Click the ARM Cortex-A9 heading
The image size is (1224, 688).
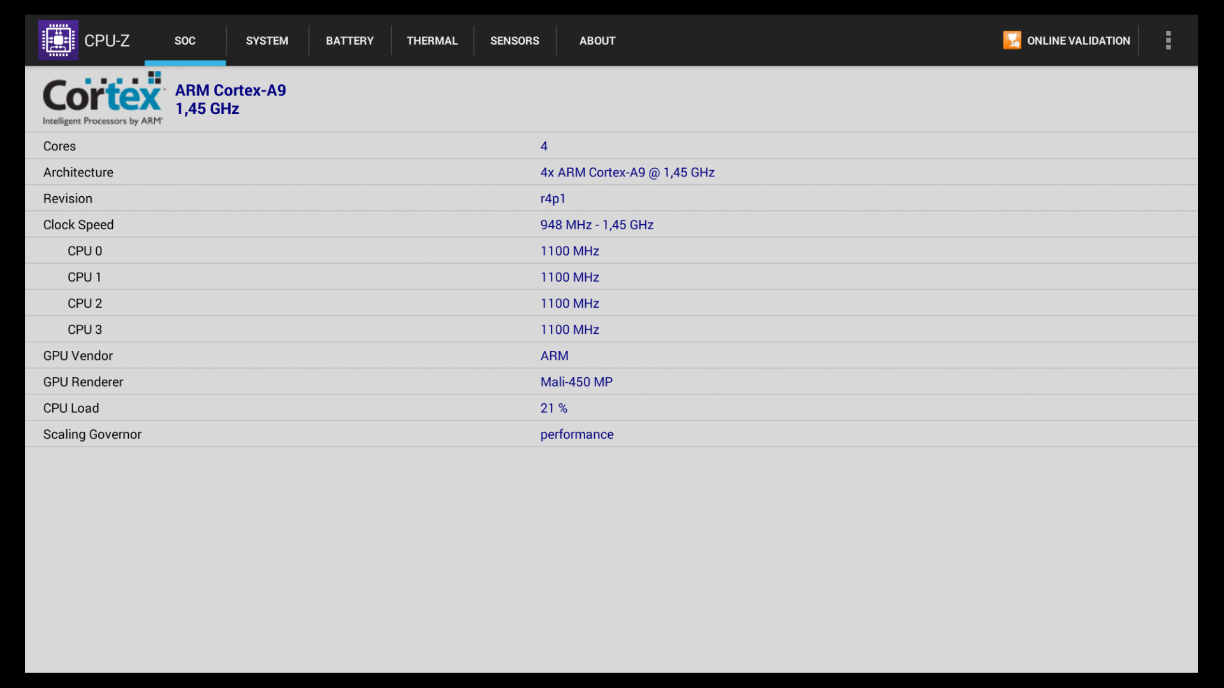pyautogui.click(x=231, y=90)
